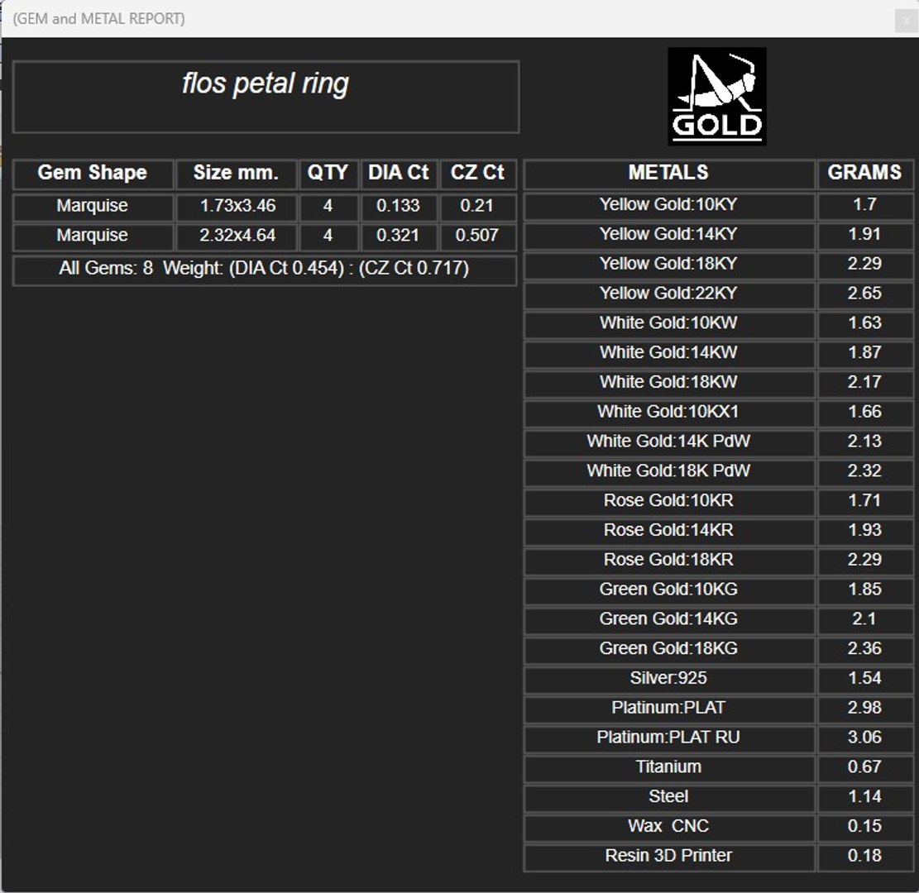919x893 pixels.
Task: Click the 0.18 grams value
Action: click(864, 857)
